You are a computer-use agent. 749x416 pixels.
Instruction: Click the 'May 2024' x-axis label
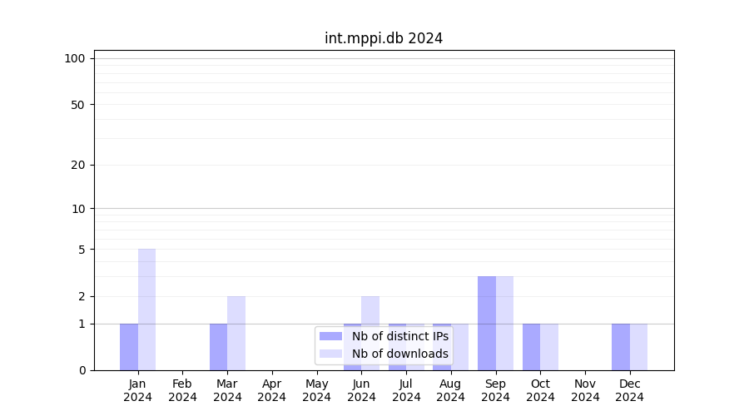tap(316, 390)
